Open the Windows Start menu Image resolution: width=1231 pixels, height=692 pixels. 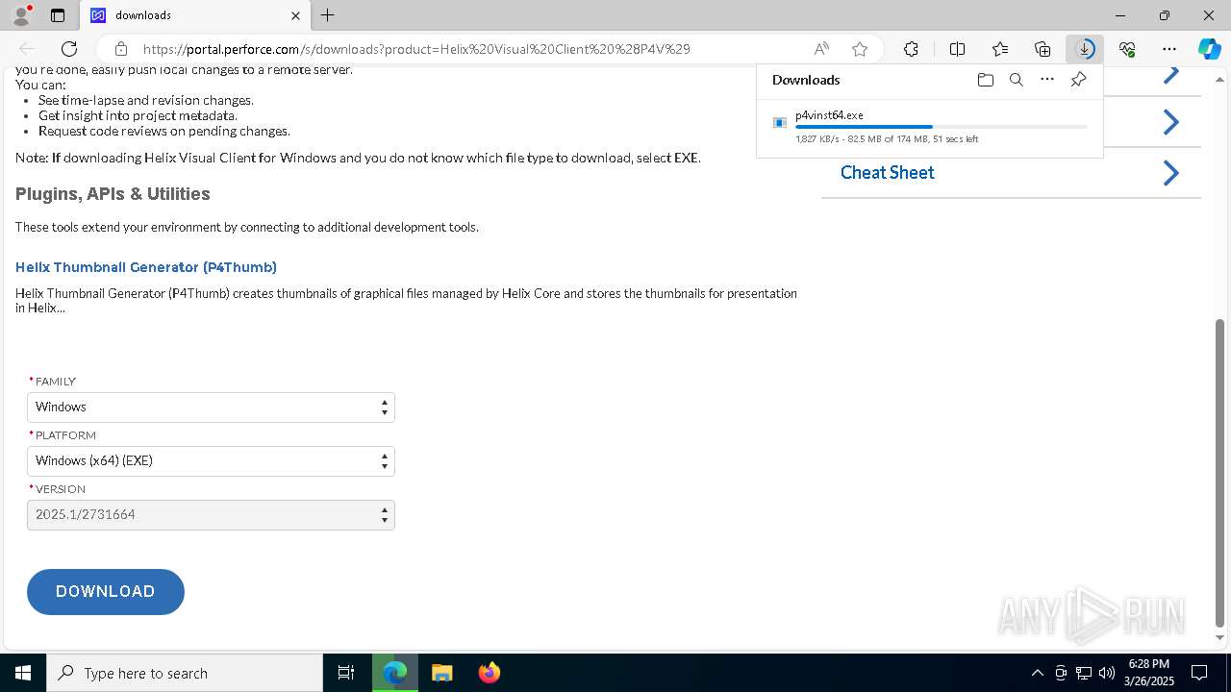click(x=23, y=673)
